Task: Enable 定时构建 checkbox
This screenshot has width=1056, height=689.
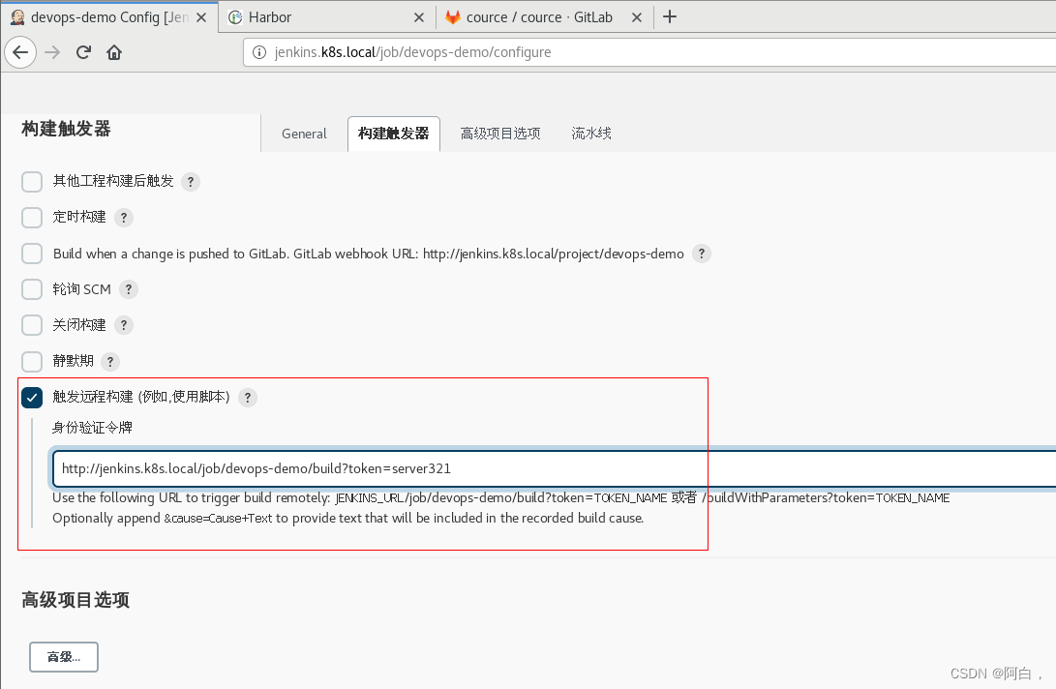Action: 32,218
